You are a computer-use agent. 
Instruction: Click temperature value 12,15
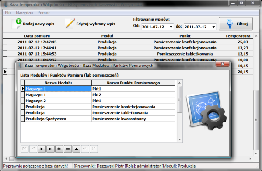click(243, 54)
